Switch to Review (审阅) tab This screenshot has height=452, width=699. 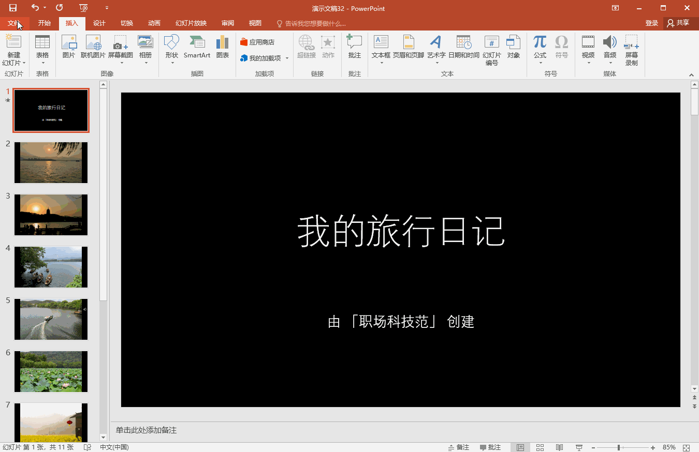228,23
